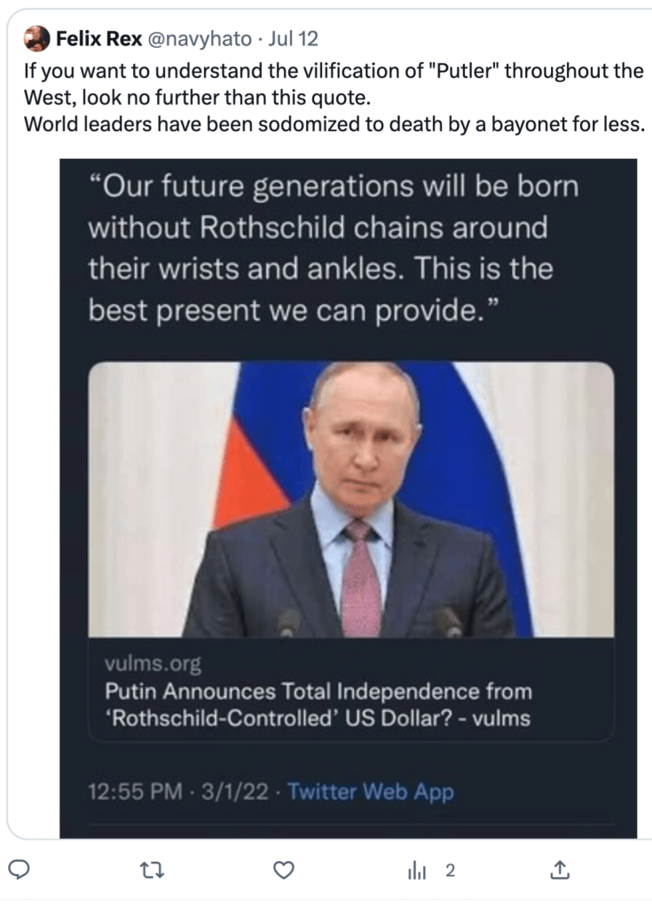This screenshot has width=652, height=908.
Task: Click the view count number 2
Action: coord(450,871)
